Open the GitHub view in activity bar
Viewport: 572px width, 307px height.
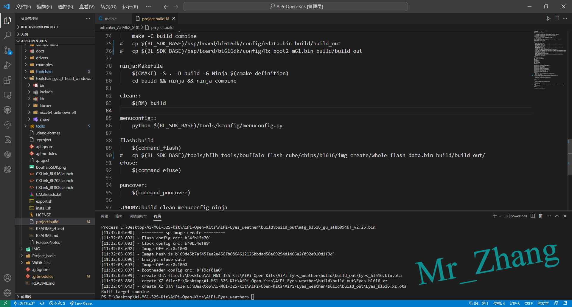7,110
